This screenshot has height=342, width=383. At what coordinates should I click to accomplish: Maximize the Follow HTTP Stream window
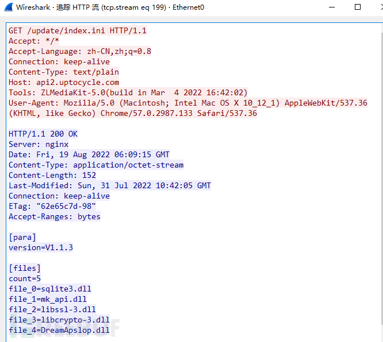click(358, 7)
